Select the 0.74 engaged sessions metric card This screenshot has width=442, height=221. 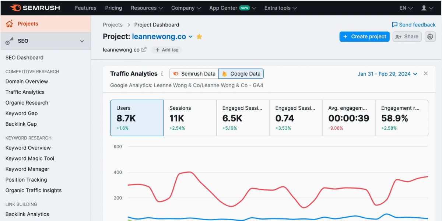pyautogui.click(x=296, y=118)
